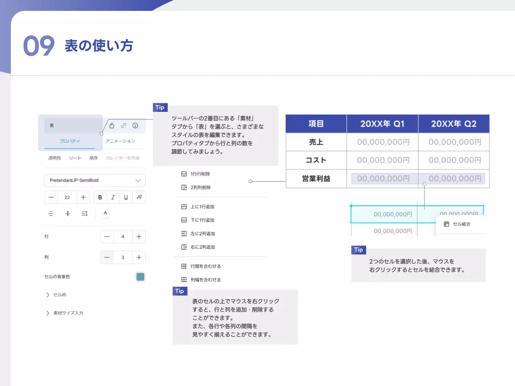
Task: Click the horizontal text alignment icon
Action: click(51, 214)
